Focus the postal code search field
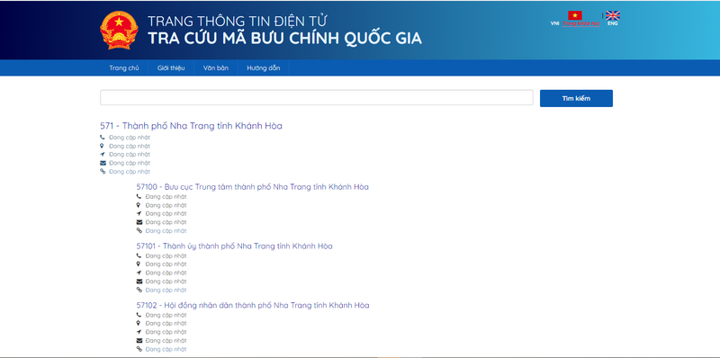 (317, 98)
